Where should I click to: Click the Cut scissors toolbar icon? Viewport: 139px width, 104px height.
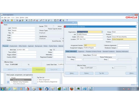tap(26, 20)
